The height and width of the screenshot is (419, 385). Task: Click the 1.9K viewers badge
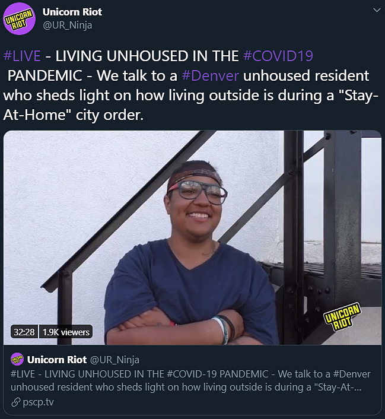(x=66, y=332)
